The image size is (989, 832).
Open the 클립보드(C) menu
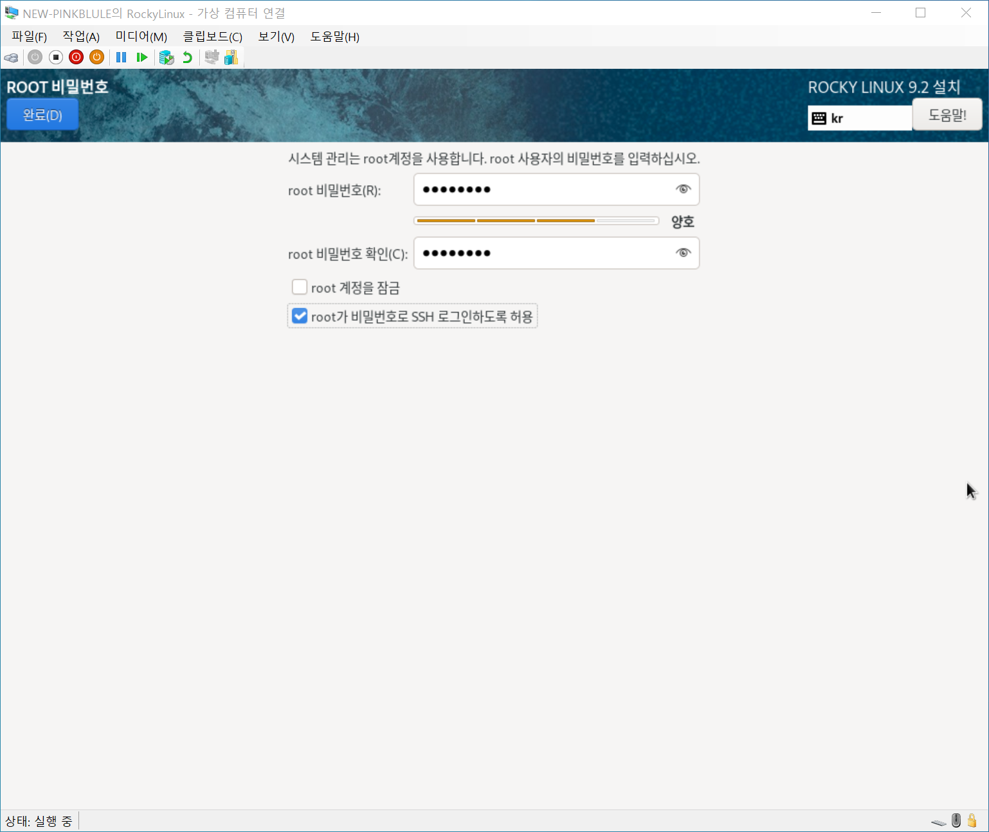pyautogui.click(x=213, y=37)
